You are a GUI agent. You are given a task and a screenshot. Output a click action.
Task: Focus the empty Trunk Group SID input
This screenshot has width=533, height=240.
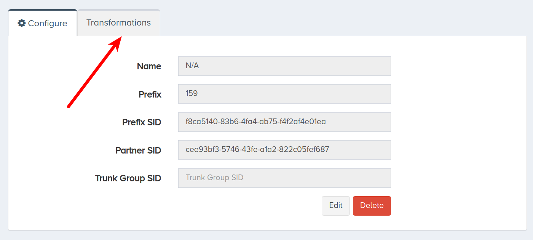[x=284, y=178]
